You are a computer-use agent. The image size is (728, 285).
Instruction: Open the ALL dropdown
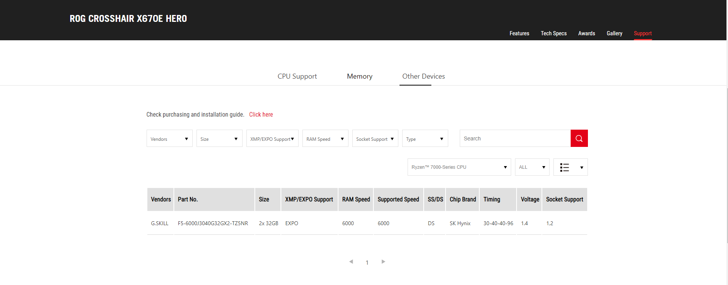(532, 167)
